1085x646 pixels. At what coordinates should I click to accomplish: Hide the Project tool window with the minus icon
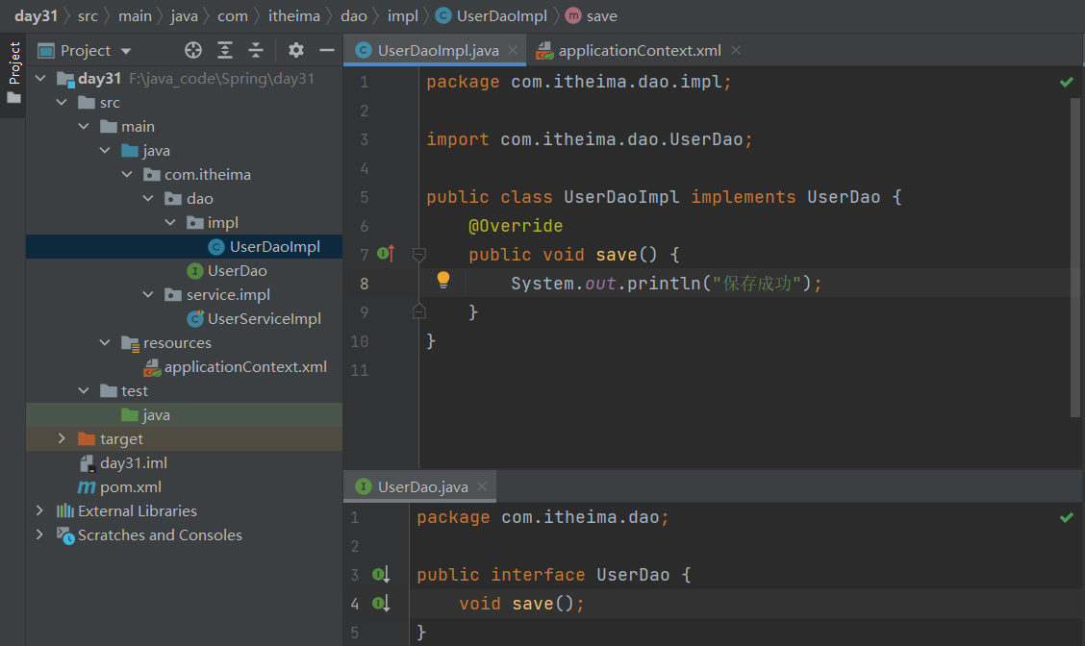[x=327, y=50]
